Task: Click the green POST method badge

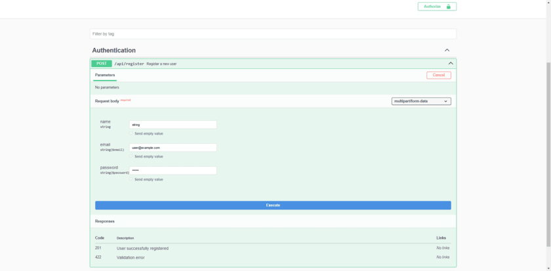Action: coord(102,64)
